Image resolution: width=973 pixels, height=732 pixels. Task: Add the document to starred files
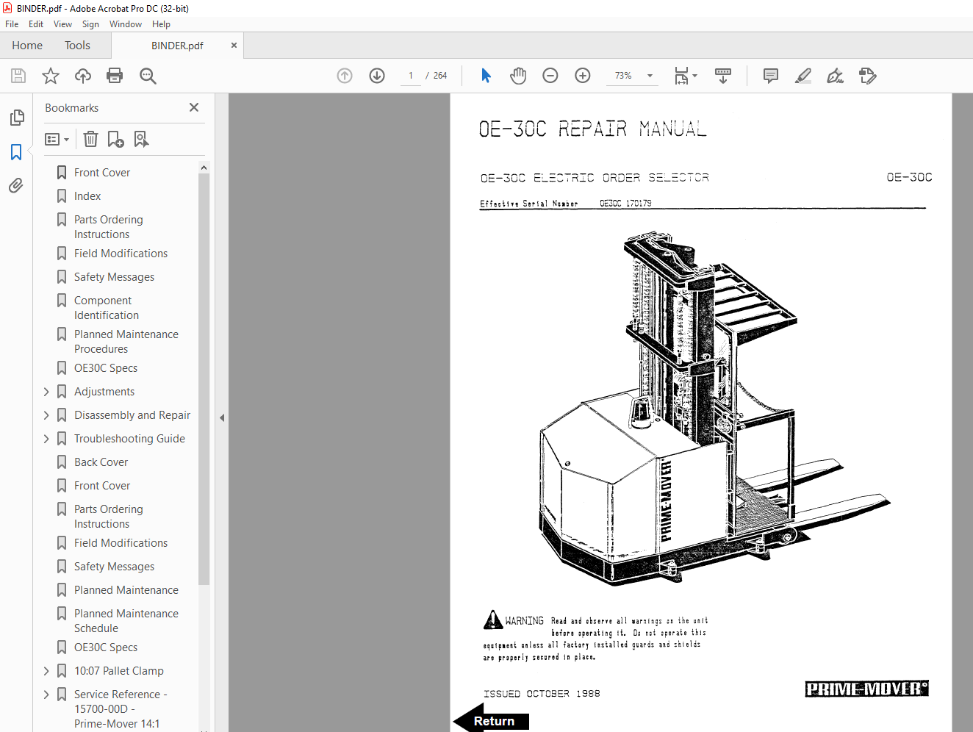[x=51, y=76]
